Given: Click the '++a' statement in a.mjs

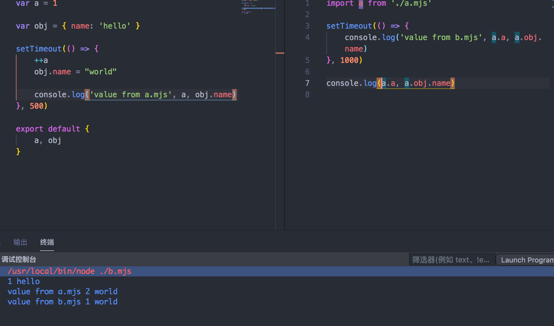Looking at the screenshot, I should pos(41,60).
